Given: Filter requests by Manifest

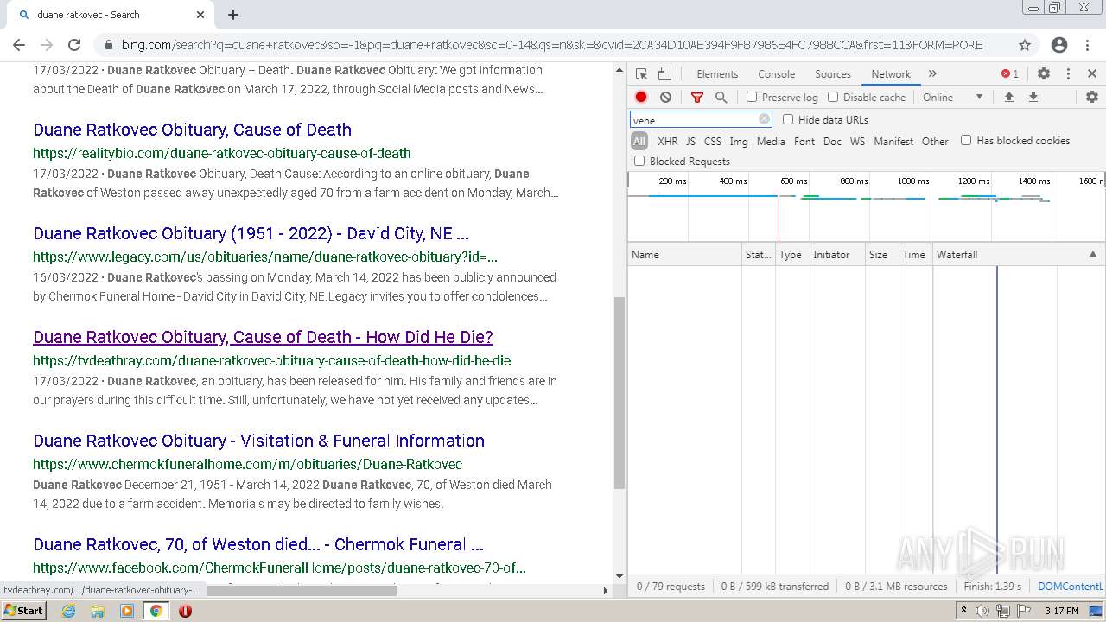Looking at the screenshot, I should tap(893, 141).
